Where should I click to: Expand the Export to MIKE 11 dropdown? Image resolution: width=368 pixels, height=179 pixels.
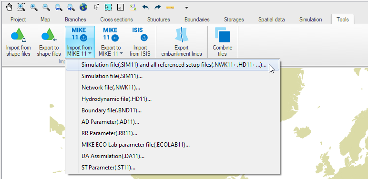coord(110,42)
